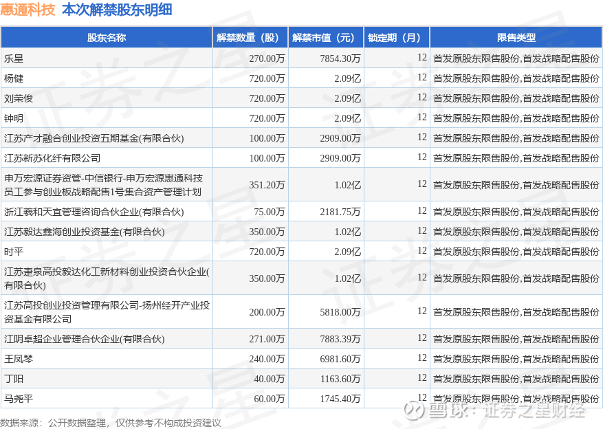The width and height of the screenshot is (603, 429).
Task: Click 限售类型 cell in 王凤琴 row
Action: pos(516,359)
